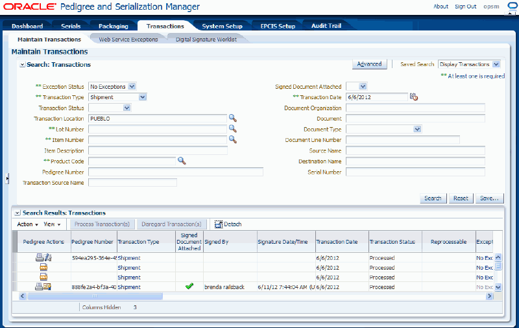Open the Exception Status dropdown

pos(132,86)
